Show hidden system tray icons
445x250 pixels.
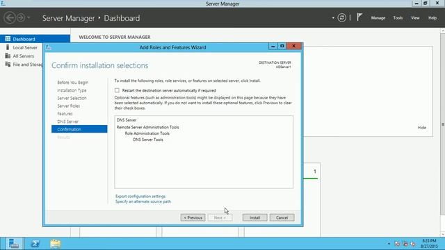pyautogui.click(x=389, y=244)
